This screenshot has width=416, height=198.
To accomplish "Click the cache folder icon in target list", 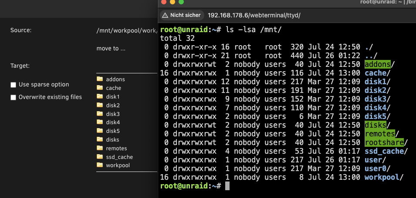I will pyautogui.click(x=100, y=88).
